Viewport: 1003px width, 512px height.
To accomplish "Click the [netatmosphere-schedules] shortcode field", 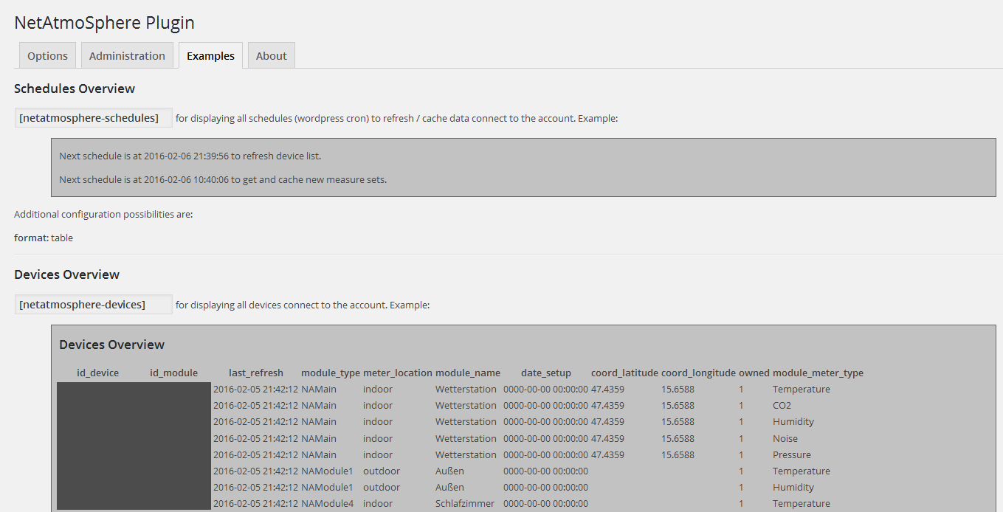I will click(94, 118).
